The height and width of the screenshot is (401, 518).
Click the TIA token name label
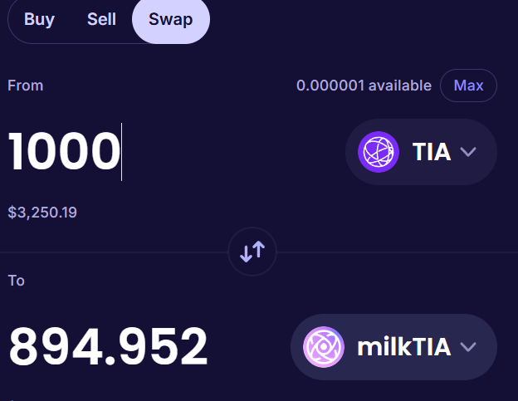pos(431,152)
